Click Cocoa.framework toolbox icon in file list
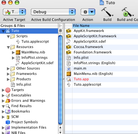Image resolution: width=138 pixels, height=134 pixels. pos(69,47)
